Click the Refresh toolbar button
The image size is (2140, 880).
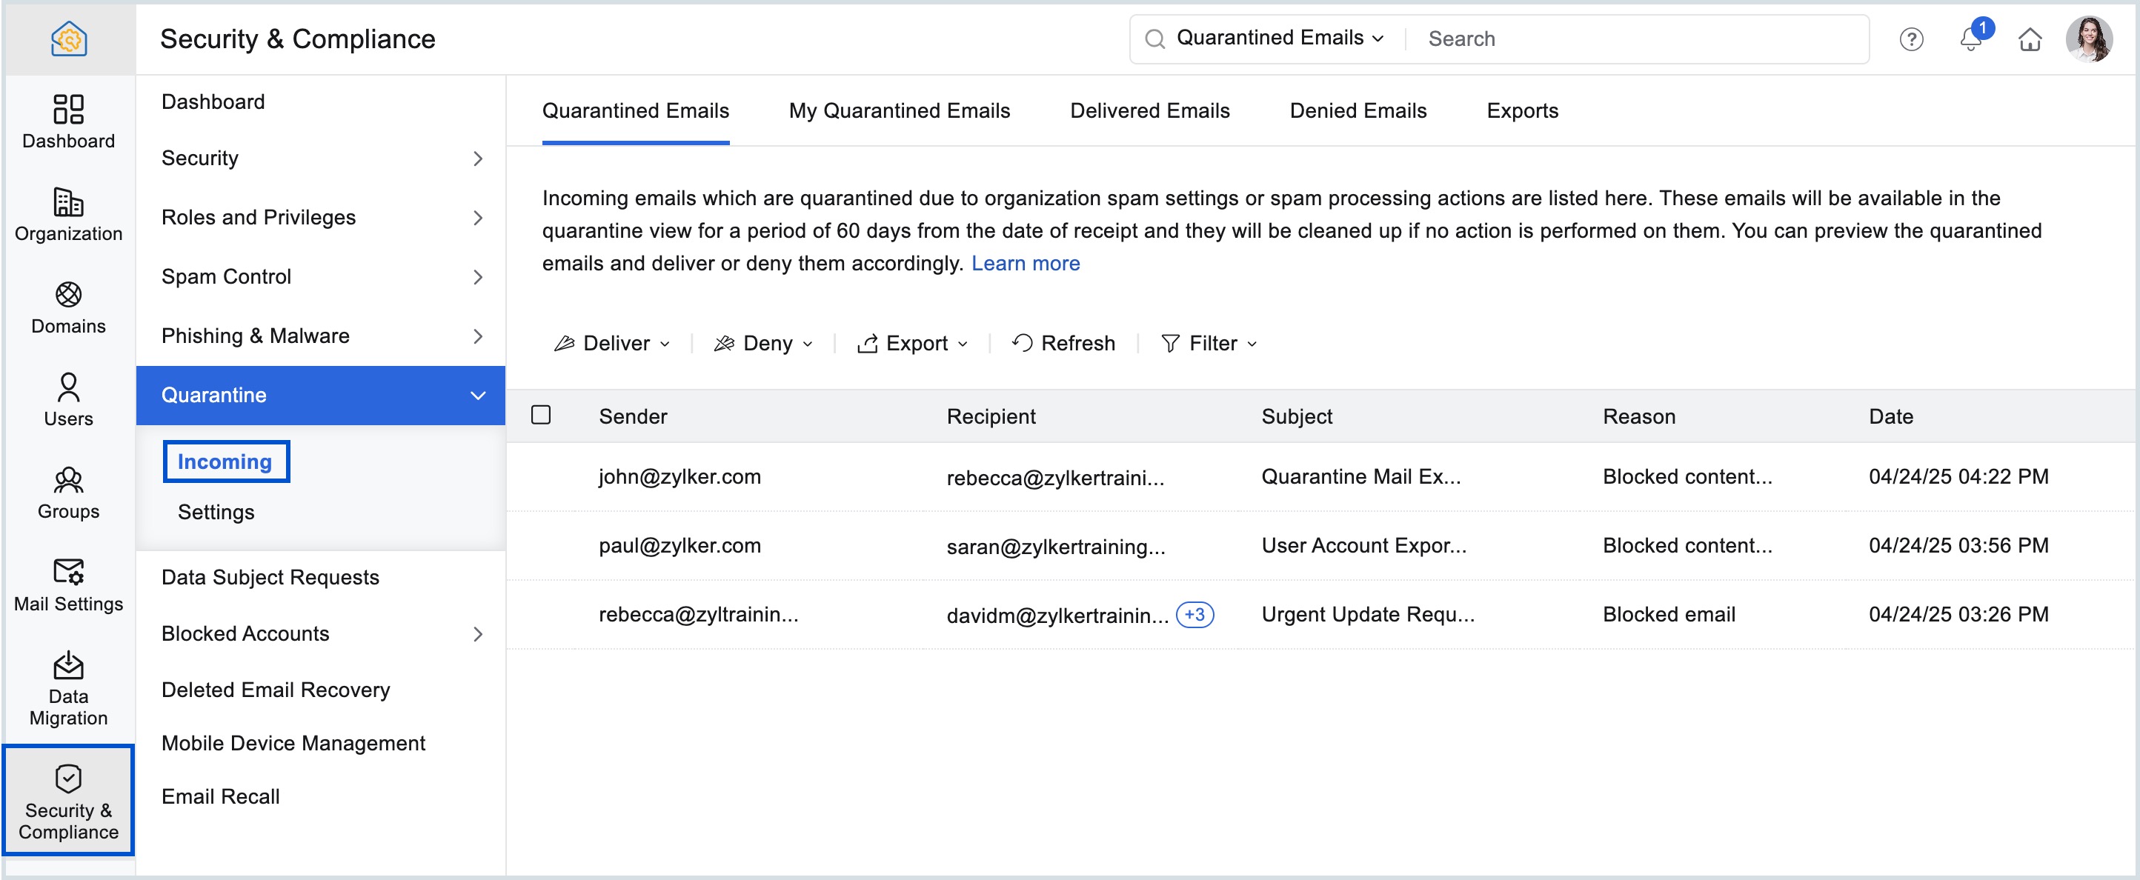(x=1063, y=343)
